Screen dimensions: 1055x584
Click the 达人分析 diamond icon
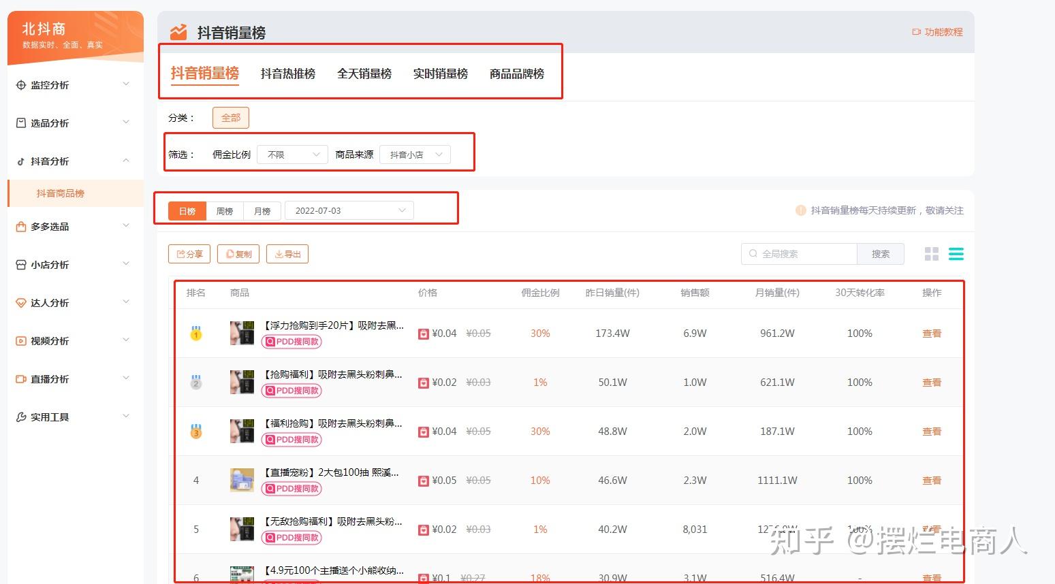coord(21,303)
